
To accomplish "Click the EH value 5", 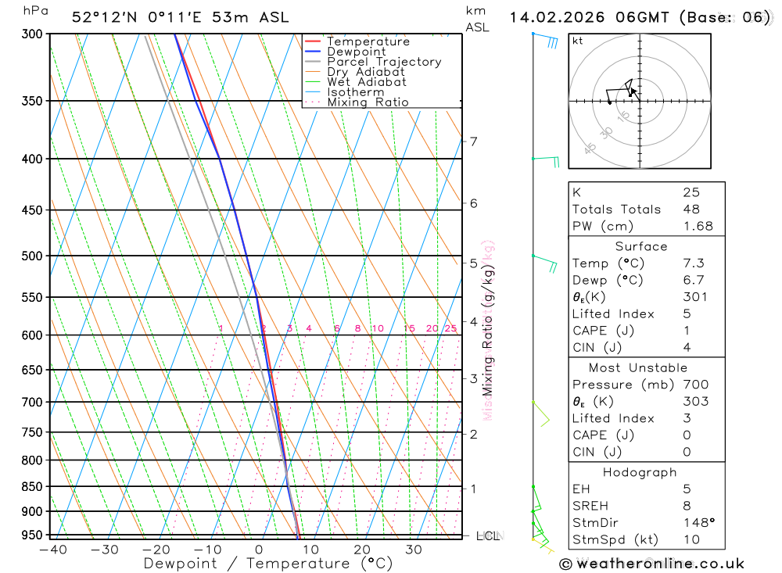I will tap(687, 489).
